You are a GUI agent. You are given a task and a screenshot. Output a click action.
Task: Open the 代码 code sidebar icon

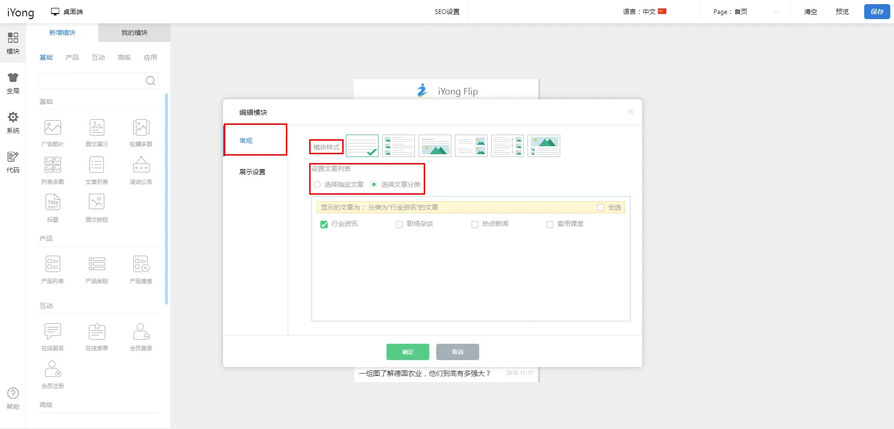pyautogui.click(x=13, y=162)
